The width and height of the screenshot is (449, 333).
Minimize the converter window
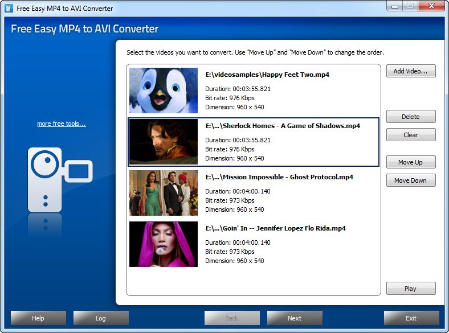pos(395,6)
